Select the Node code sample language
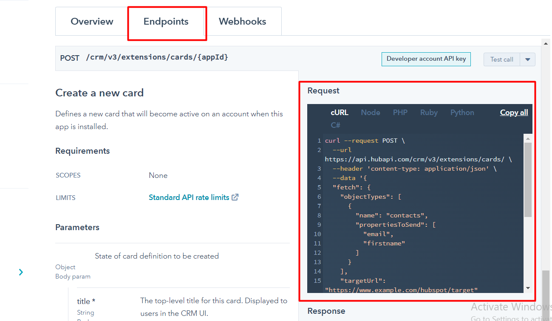The height and width of the screenshot is (321, 552). point(370,112)
